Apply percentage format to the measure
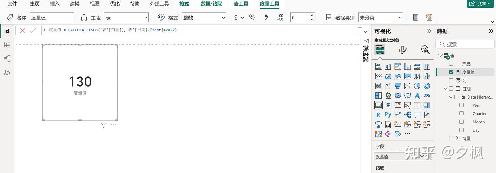Screen dimensions: 496x173 pos(252,18)
